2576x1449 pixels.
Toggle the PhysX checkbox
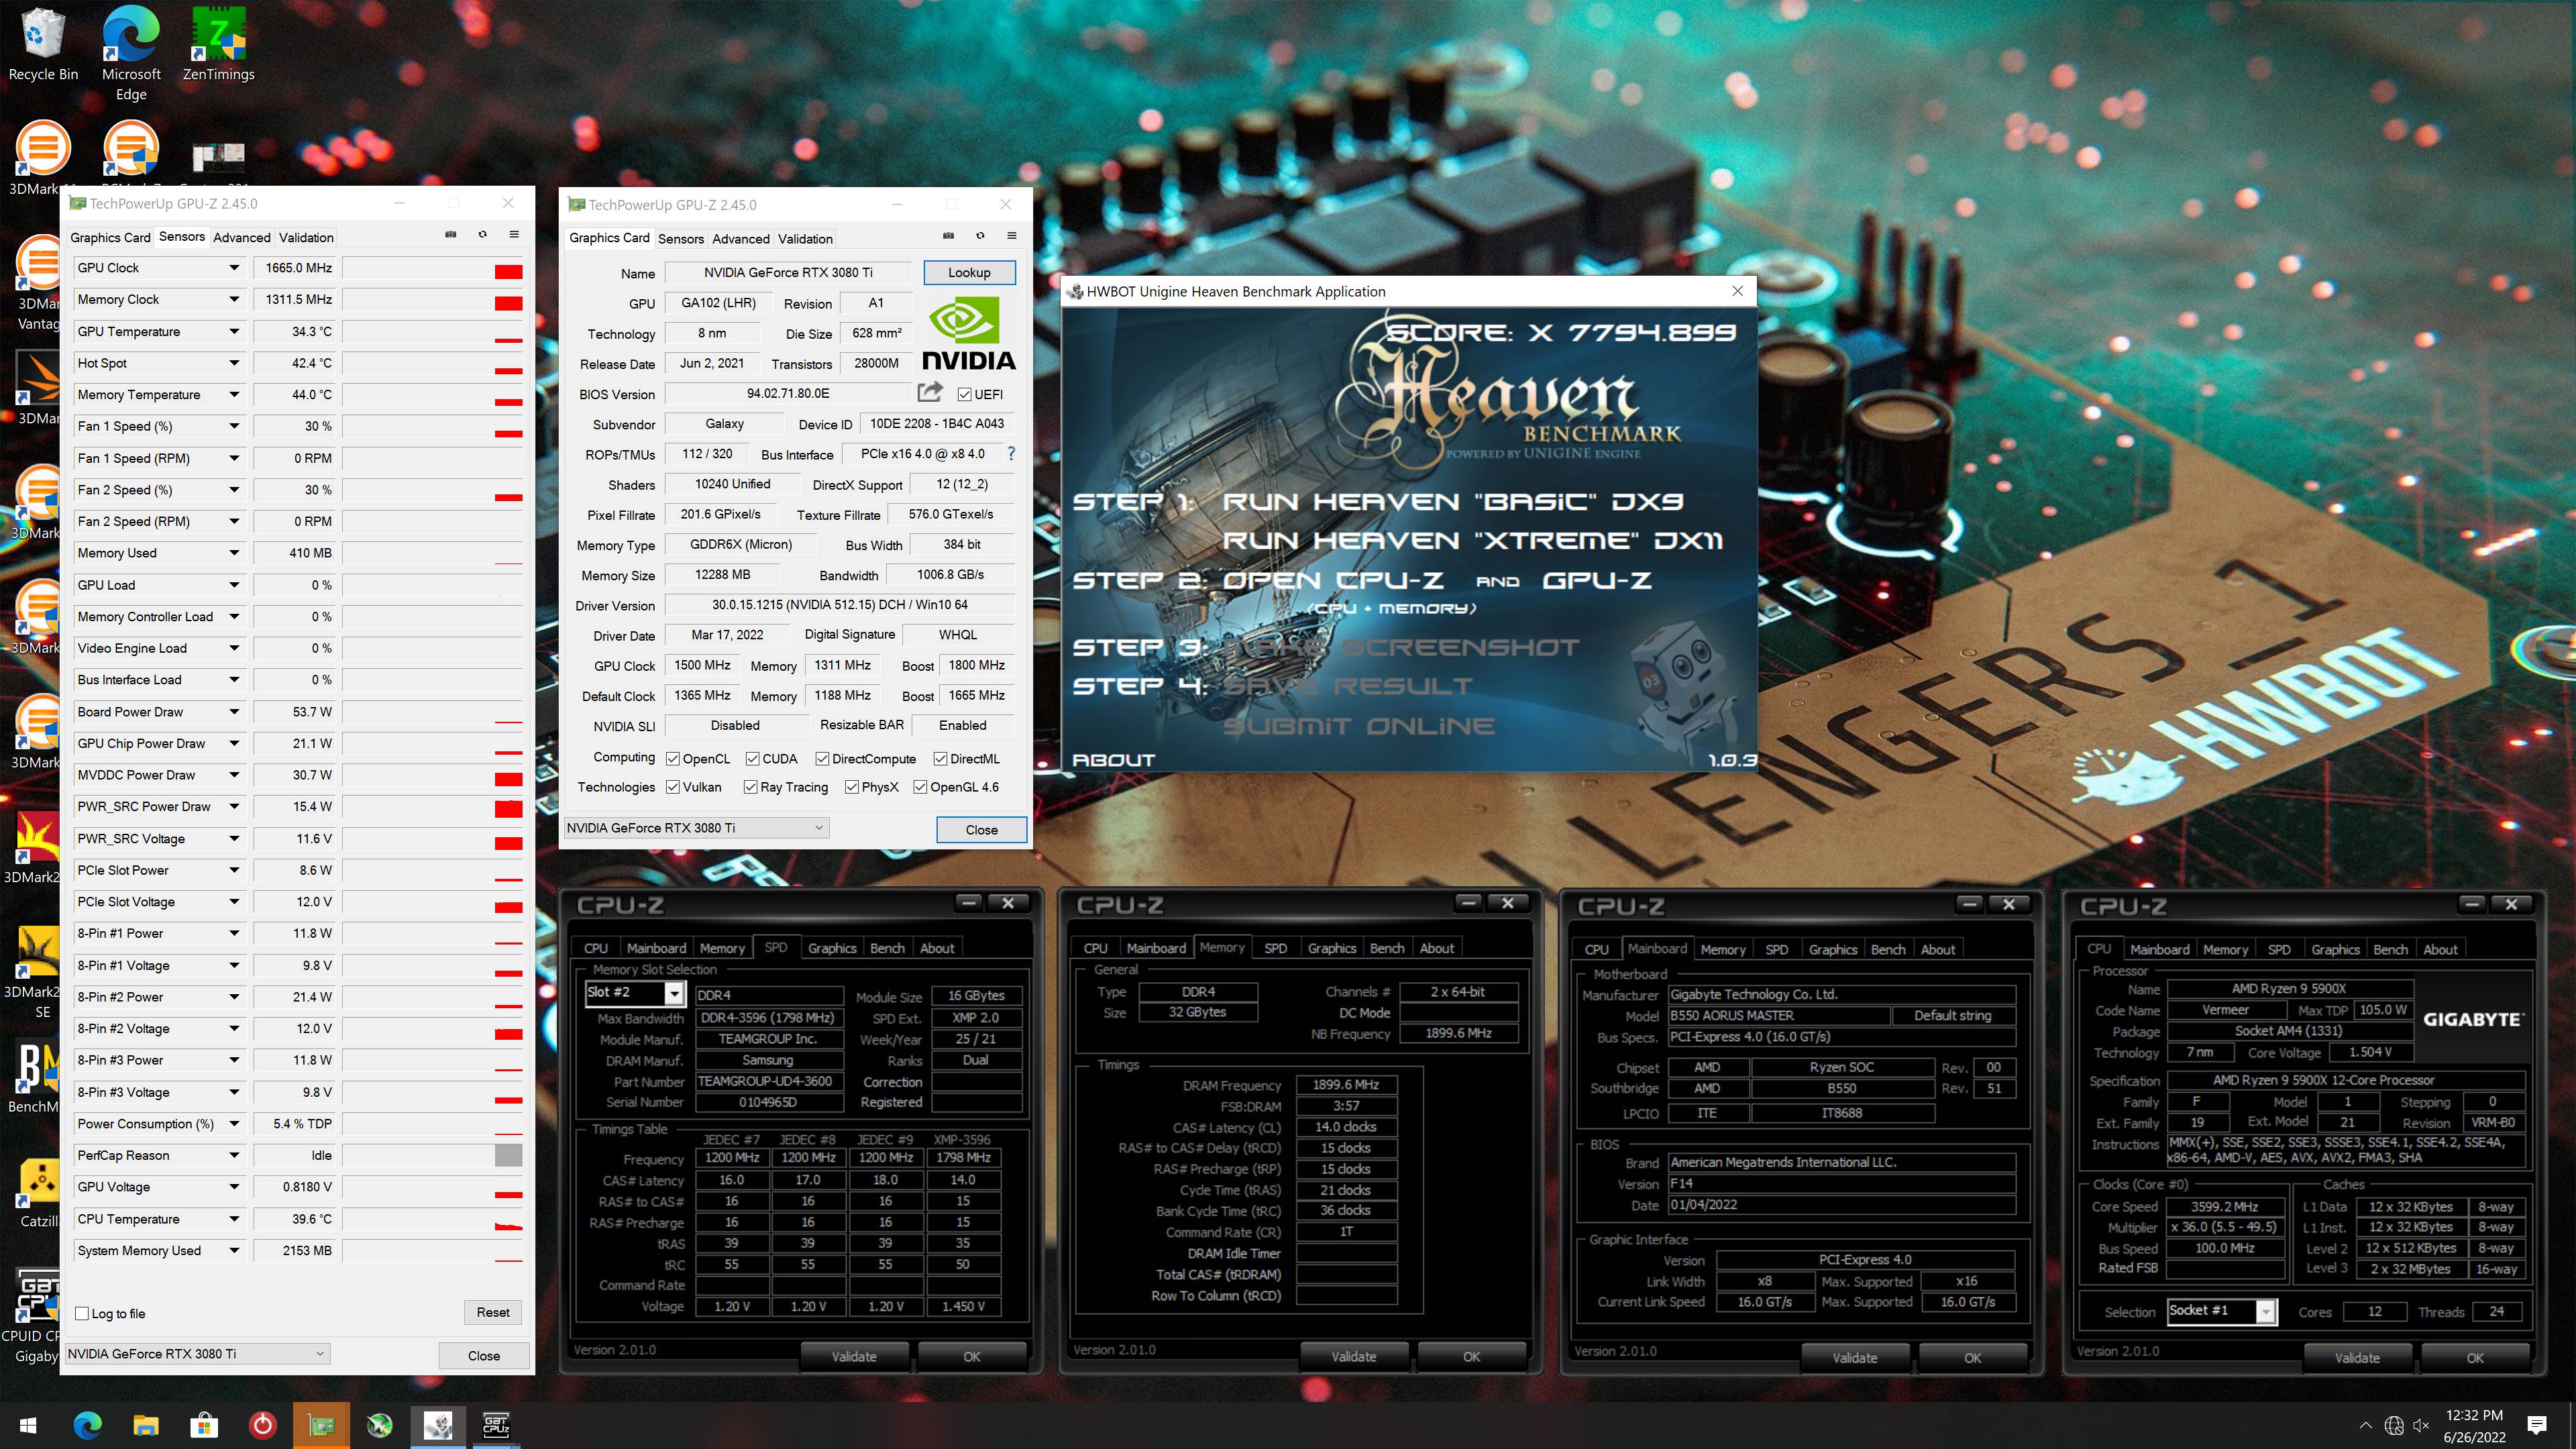click(852, 787)
